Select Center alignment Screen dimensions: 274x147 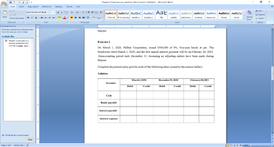point(76,17)
